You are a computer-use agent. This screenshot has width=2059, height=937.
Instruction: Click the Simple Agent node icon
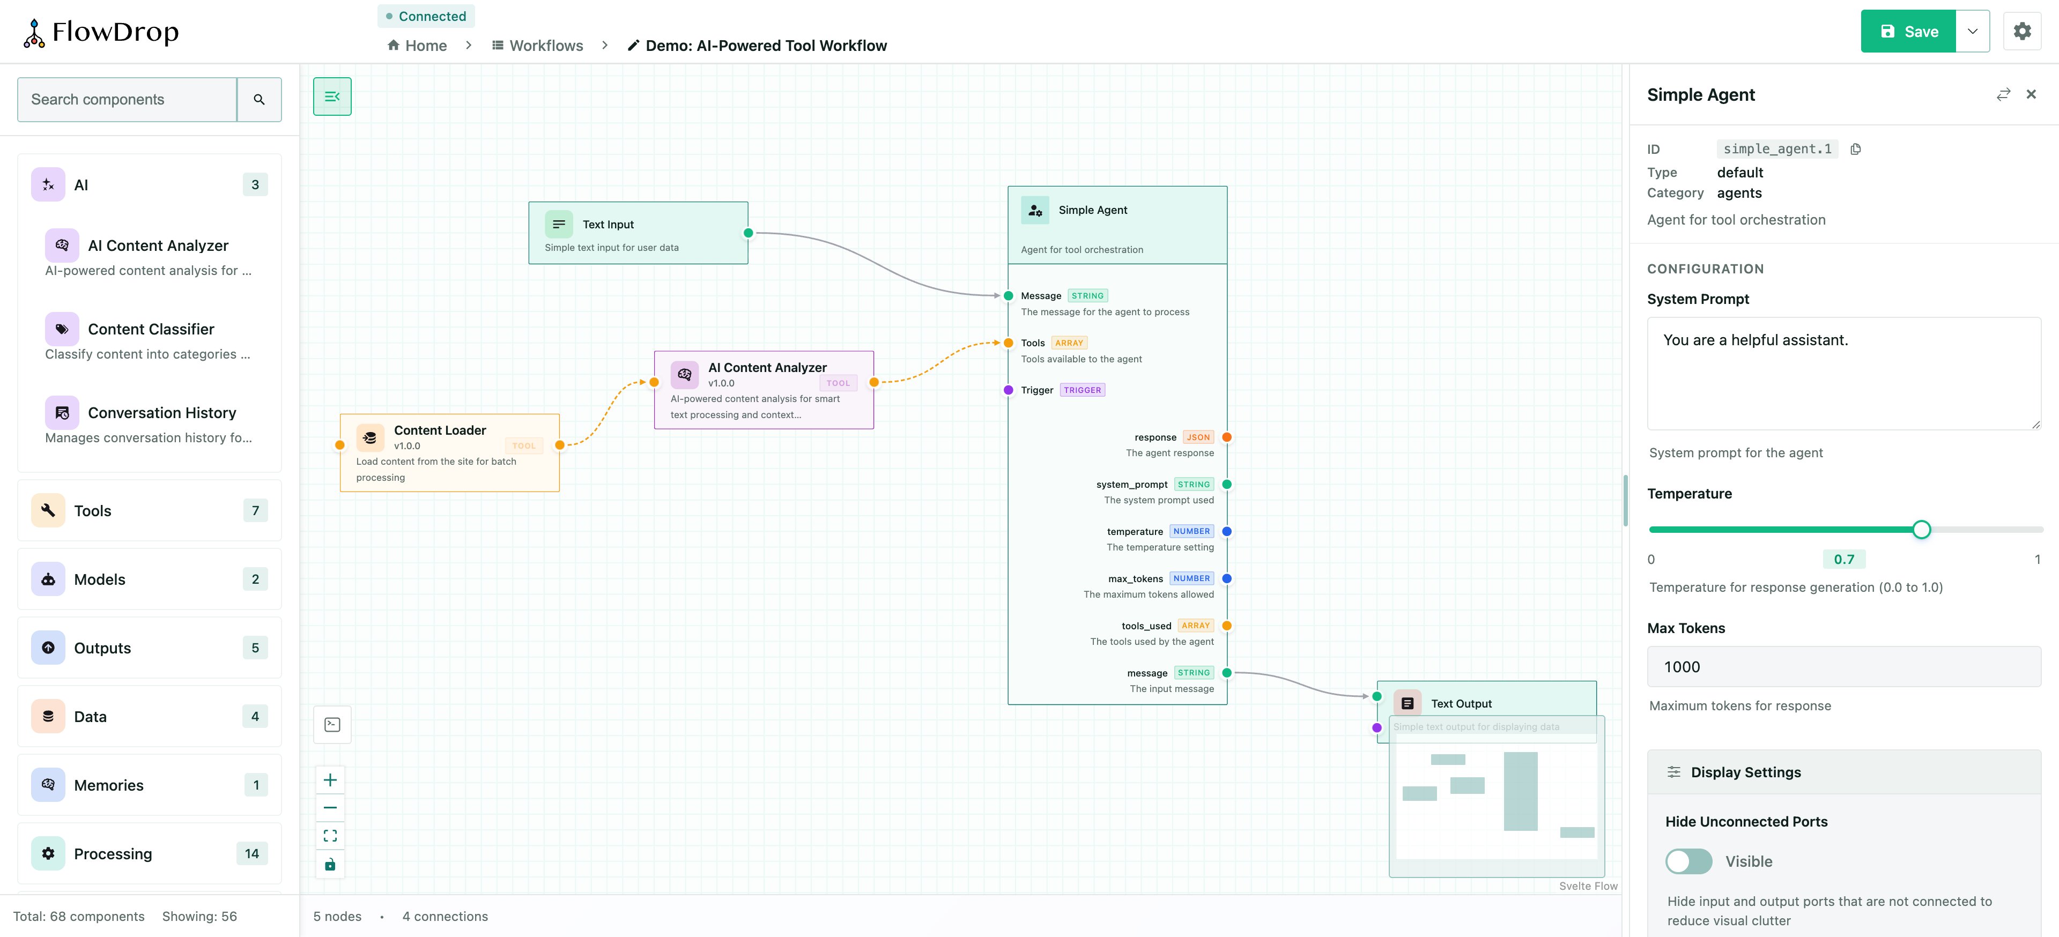point(1035,210)
